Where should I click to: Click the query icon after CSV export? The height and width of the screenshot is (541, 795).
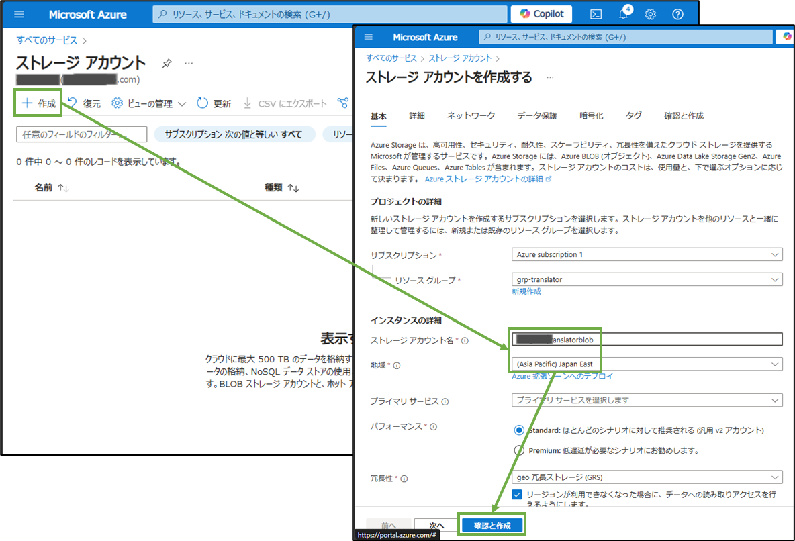(343, 103)
